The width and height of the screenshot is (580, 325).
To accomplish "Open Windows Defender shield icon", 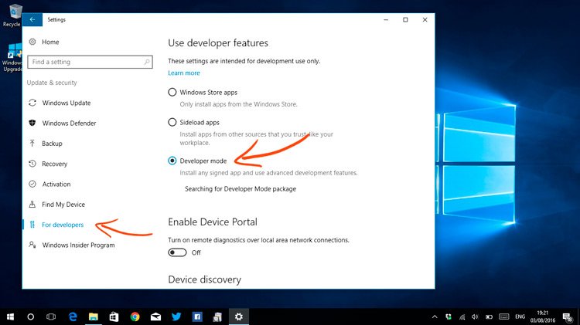I will (32, 123).
